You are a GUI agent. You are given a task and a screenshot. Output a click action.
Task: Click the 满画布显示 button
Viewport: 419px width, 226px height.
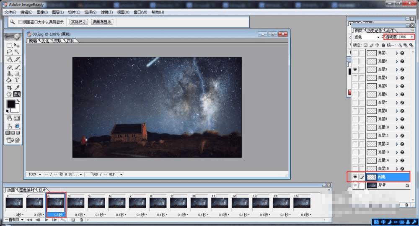[102, 22]
